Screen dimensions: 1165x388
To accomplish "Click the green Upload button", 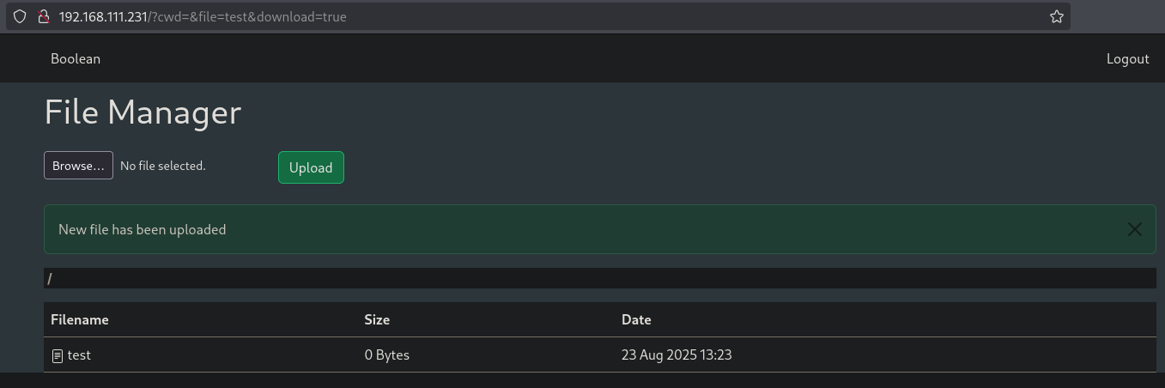I will point(311,167).
